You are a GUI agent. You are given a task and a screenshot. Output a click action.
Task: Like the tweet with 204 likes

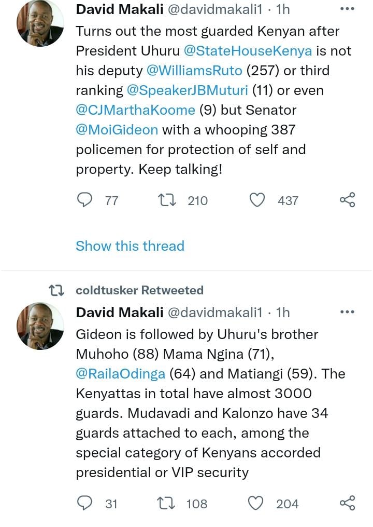pyautogui.click(x=257, y=503)
